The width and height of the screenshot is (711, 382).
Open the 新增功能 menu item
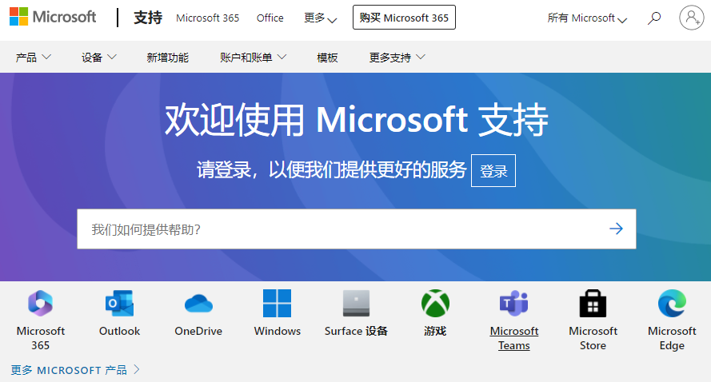click(167, 57)
